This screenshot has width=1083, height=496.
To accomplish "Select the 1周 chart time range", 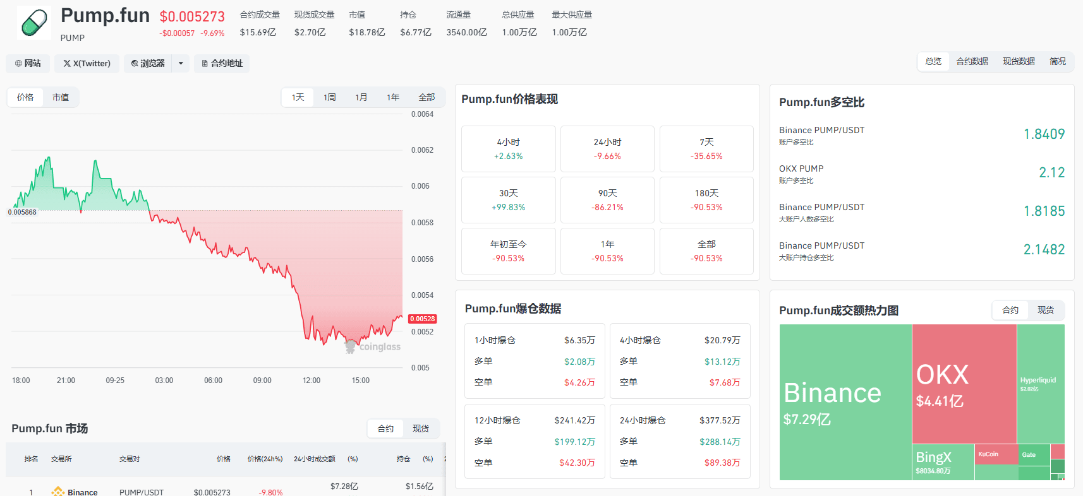I will [x=330, y=97].
